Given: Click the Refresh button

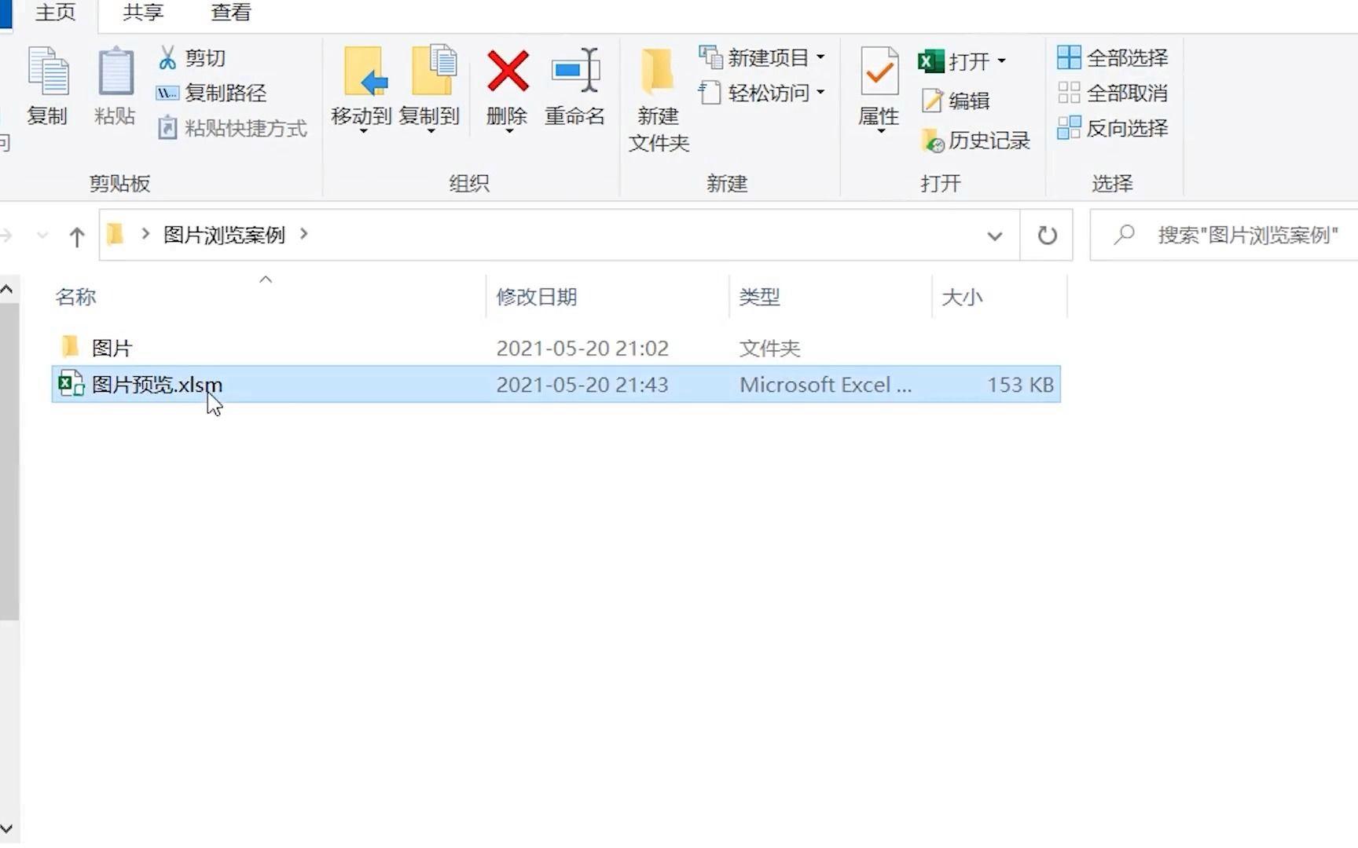Looking at the screenshot, I should pos(1047,235).
